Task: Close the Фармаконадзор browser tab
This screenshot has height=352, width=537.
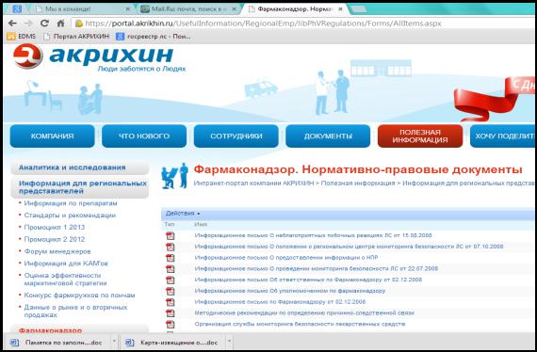Action: pos(340,9)
